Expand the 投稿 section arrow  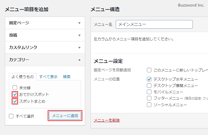pos(79,35)
